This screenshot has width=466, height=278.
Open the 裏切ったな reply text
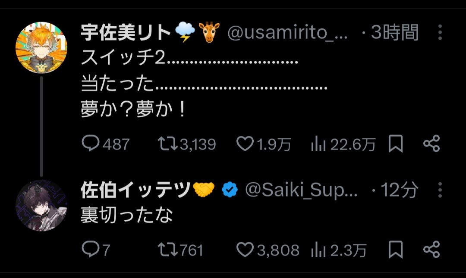point(127,216)
